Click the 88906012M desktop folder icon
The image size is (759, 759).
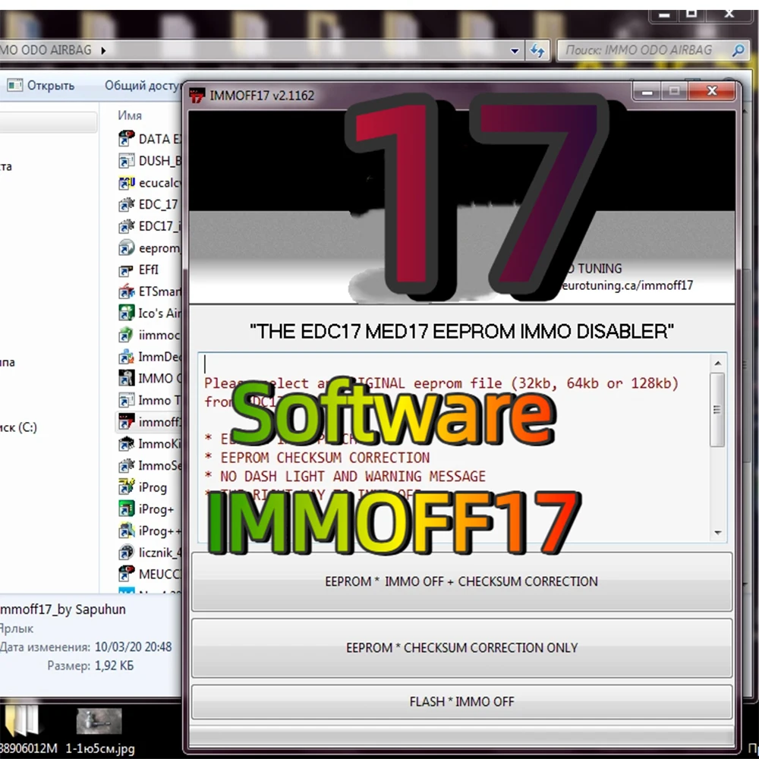(x=20, y=721)
